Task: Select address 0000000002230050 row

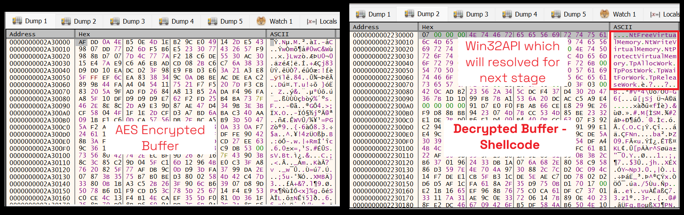Action: tap(383, 70)
